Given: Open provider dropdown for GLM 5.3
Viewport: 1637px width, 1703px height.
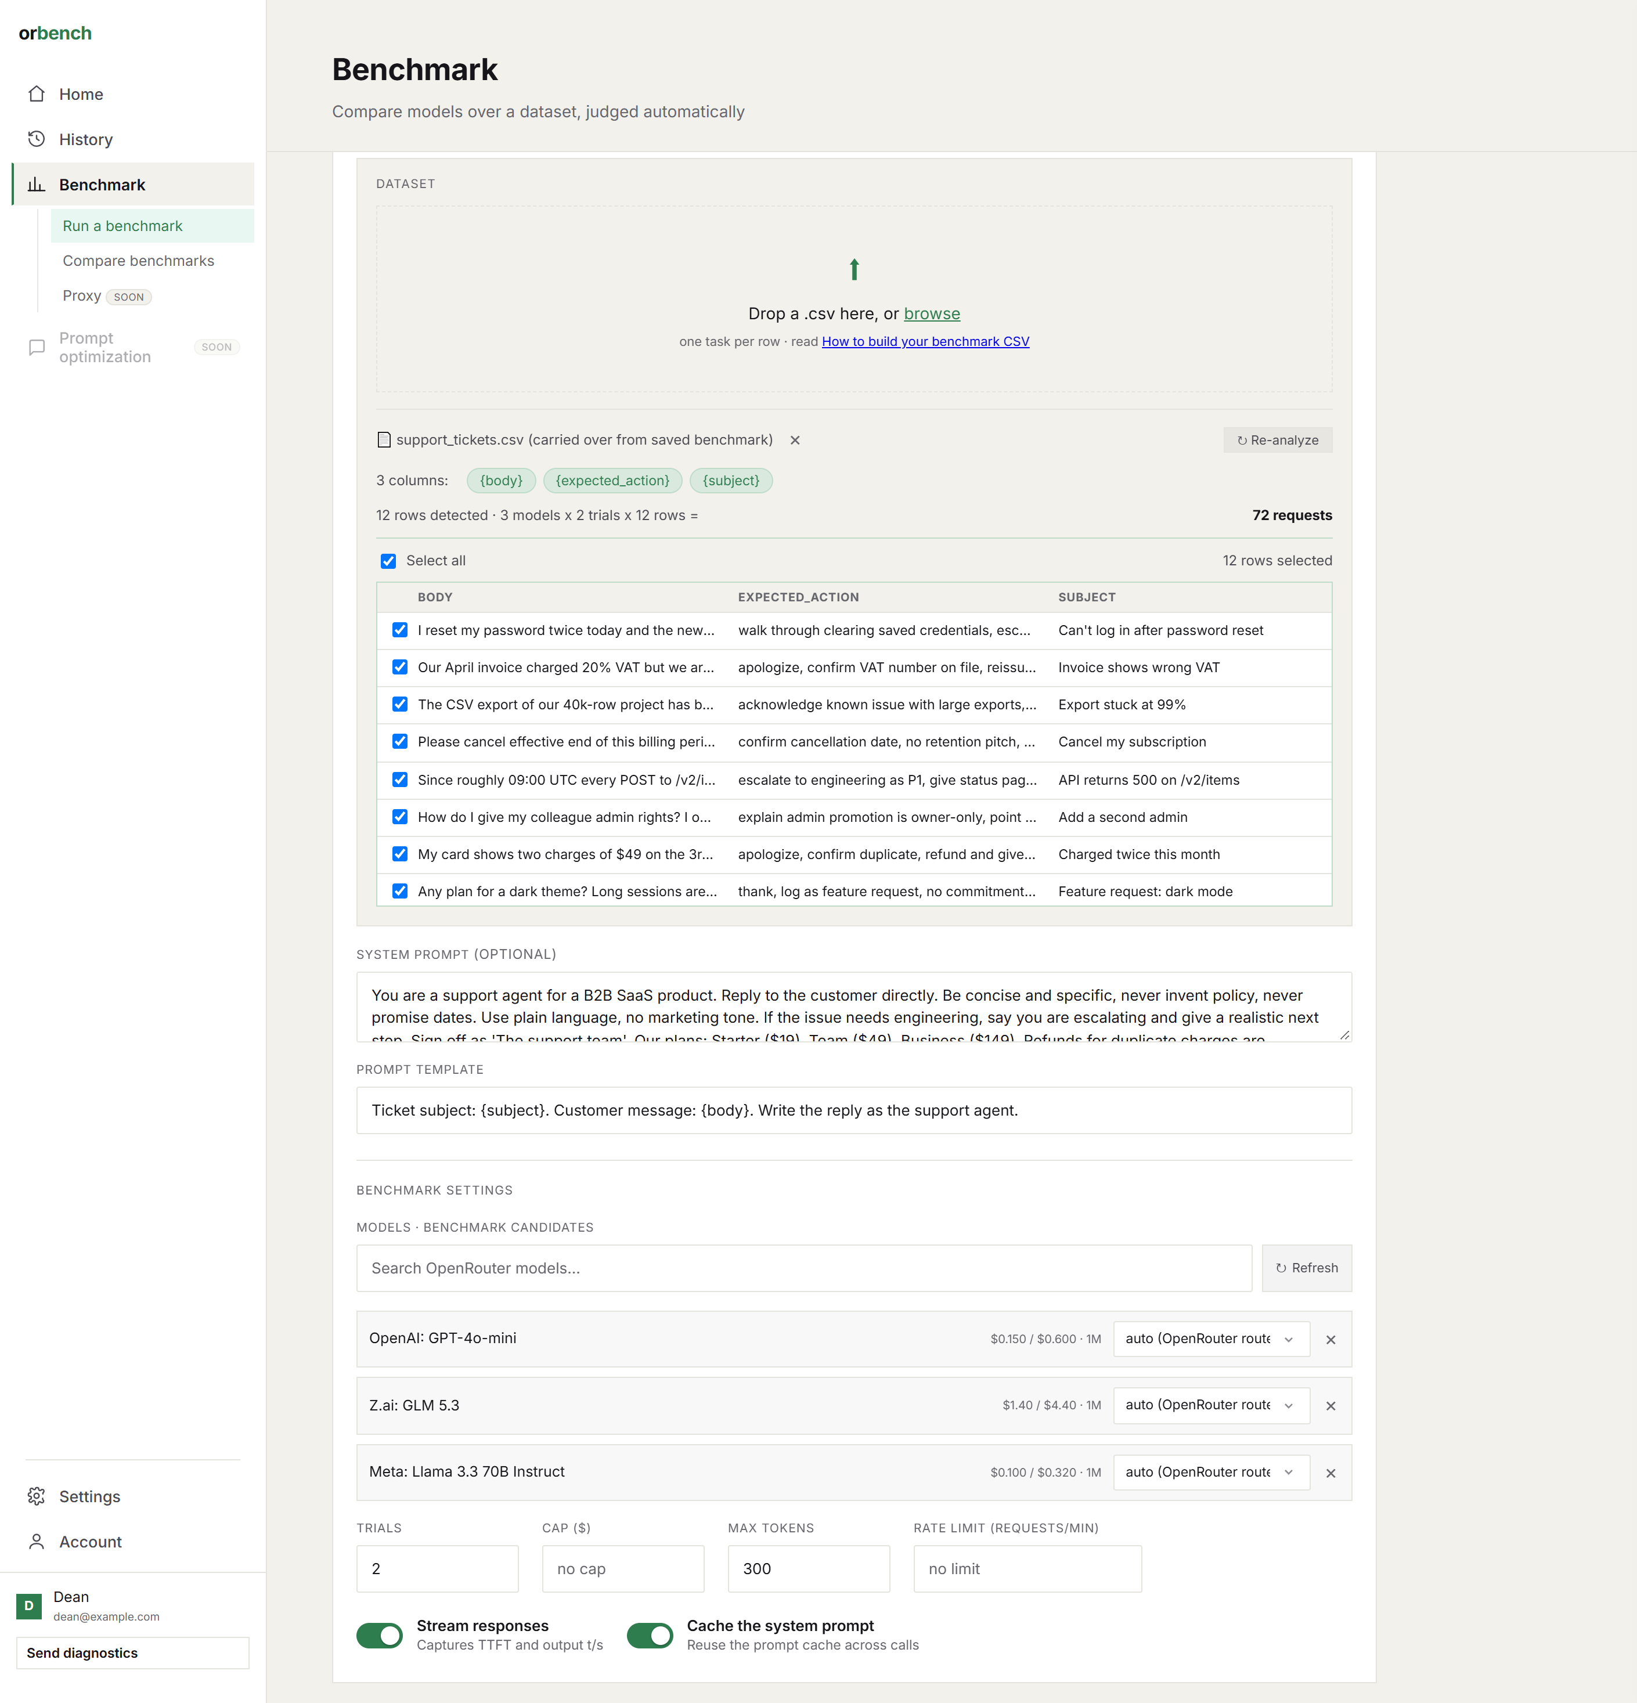Looking at the screenshot, I should click(x=1211, y=1405).
